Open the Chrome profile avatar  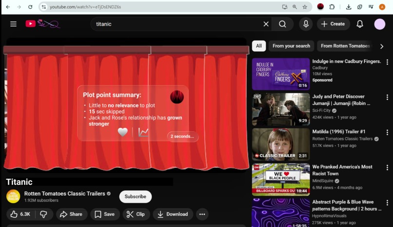(x=382, y=7)
